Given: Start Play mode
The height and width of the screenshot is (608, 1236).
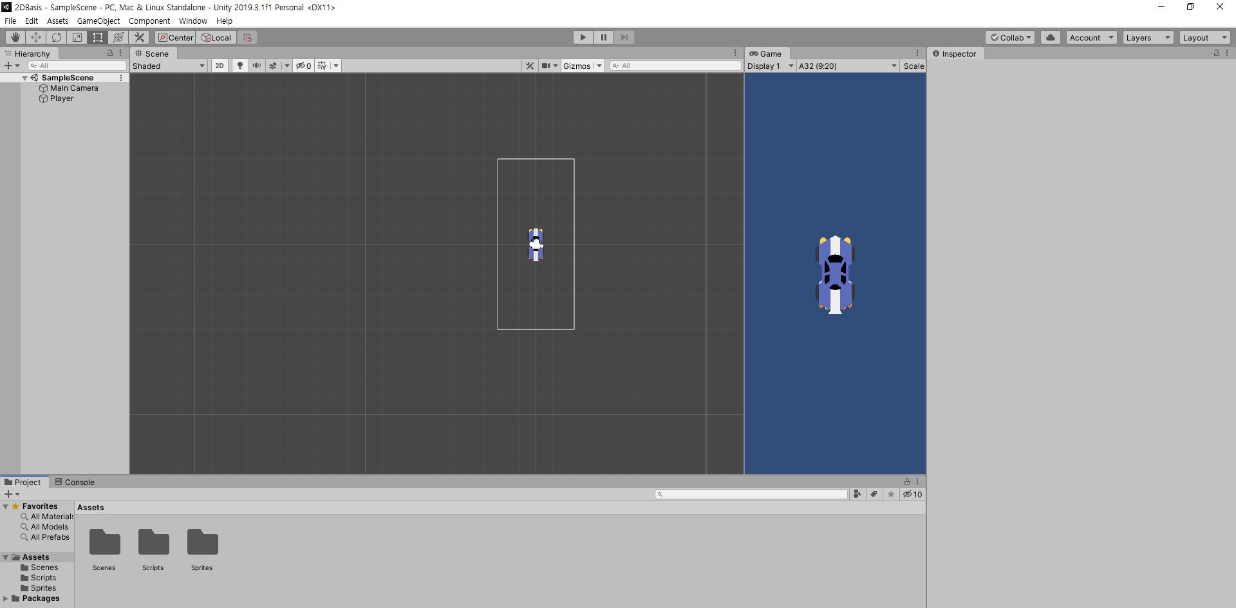Looking at the screenshot, I should (583, 37).
